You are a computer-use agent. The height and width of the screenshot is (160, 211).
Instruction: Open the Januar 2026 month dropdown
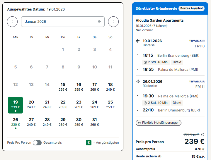(63, 22)
